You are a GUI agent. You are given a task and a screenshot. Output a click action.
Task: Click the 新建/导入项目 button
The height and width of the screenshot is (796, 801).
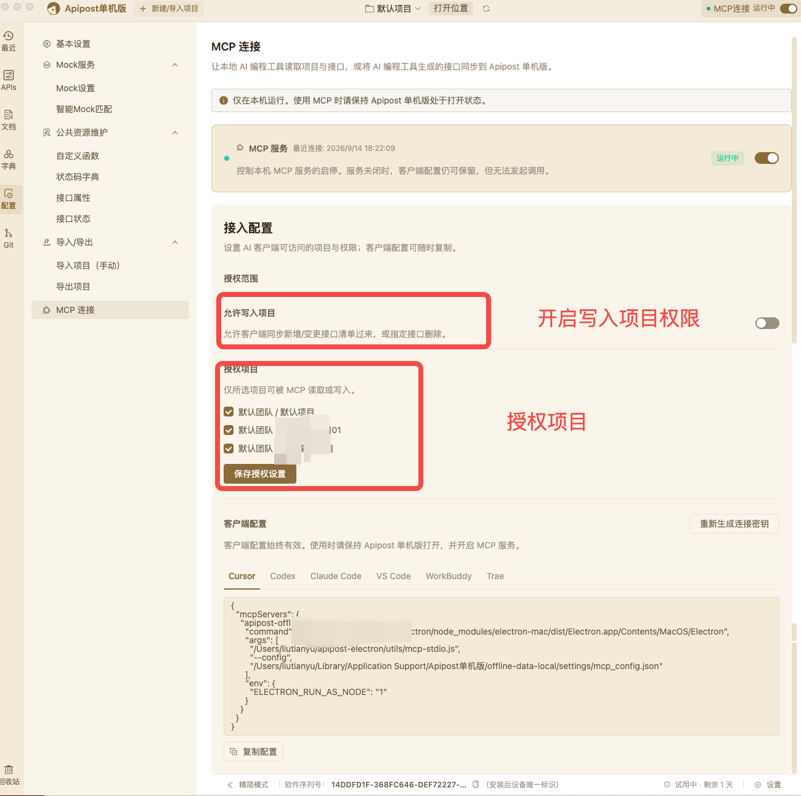tap(169, 9)
